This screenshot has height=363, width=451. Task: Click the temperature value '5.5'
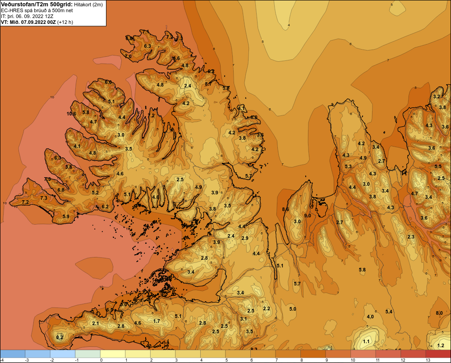438,166
